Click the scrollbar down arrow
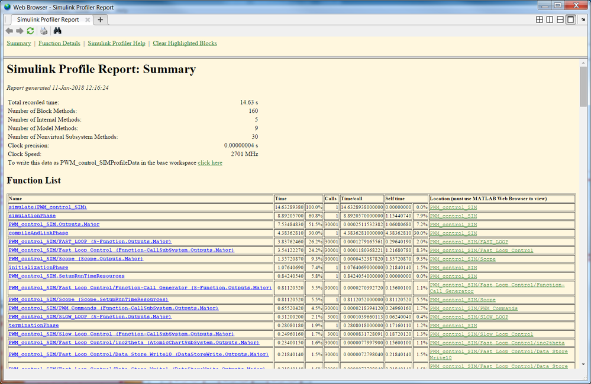This screenshot has height=384, width=591. [583, 364]
